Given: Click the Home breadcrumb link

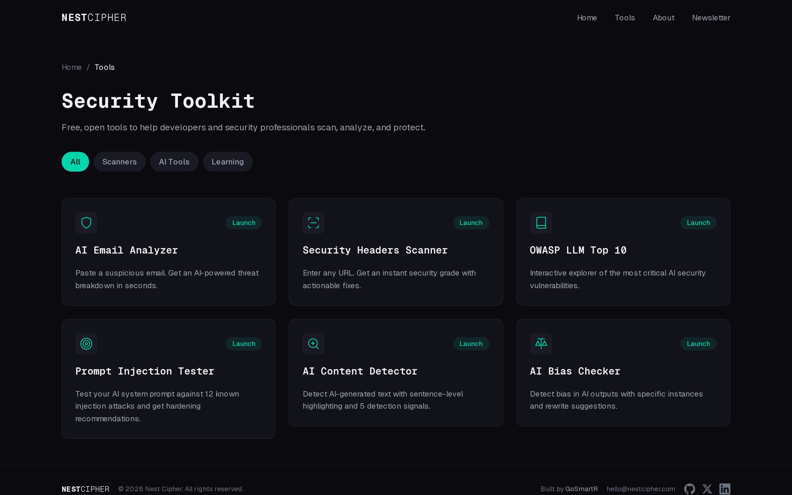Looking at the screenshot, I should pos(72,67).
